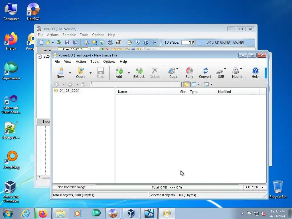Click the UltraISO Save floppy toolbar icon

(x=67, y=42)
